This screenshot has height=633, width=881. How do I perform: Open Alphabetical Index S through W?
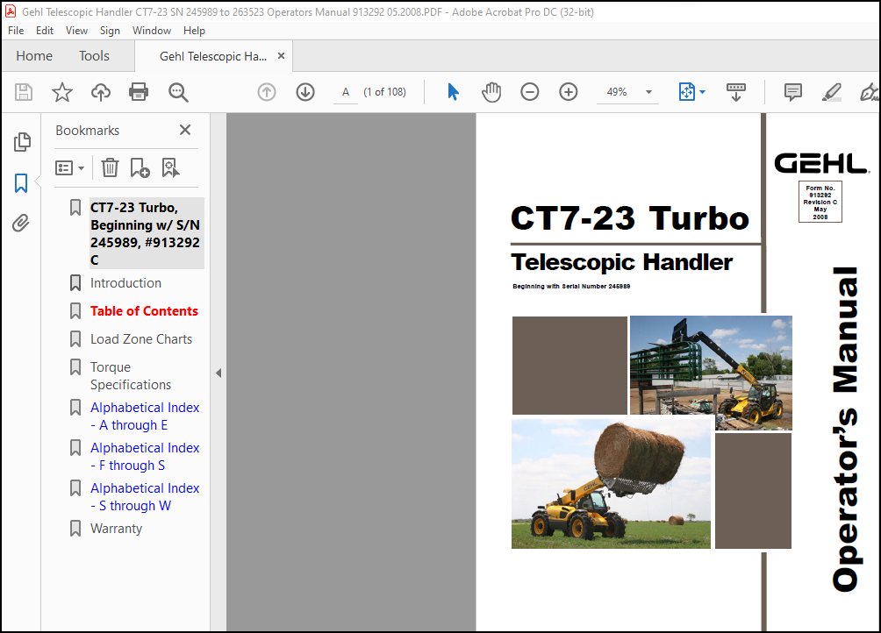[x=145, y=497]
